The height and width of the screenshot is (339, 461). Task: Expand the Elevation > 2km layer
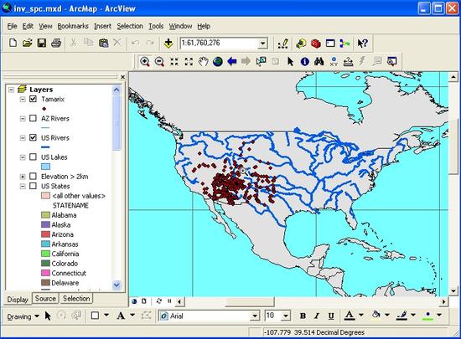pyautogui.click(x=23, y=177)
